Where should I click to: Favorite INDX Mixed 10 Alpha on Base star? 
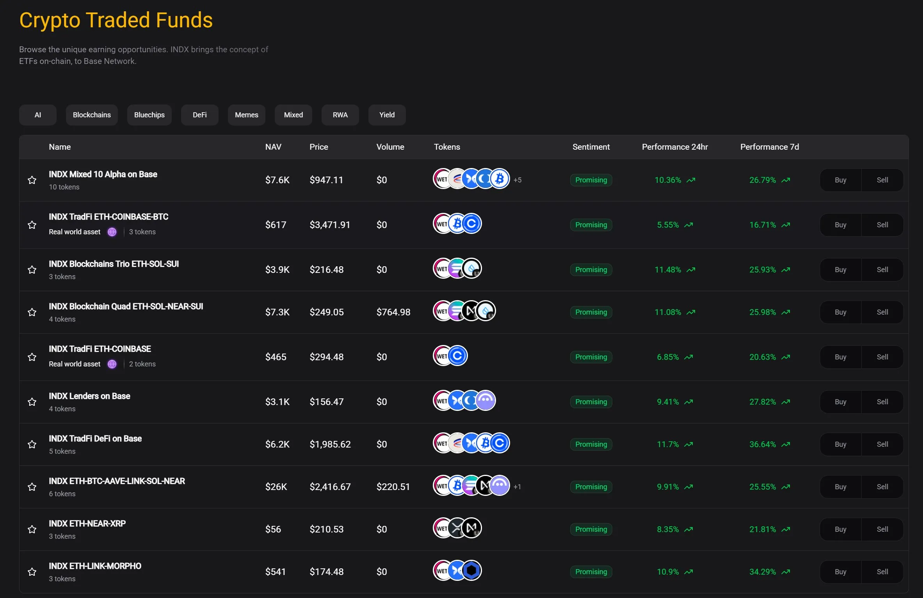pos(32,180)
